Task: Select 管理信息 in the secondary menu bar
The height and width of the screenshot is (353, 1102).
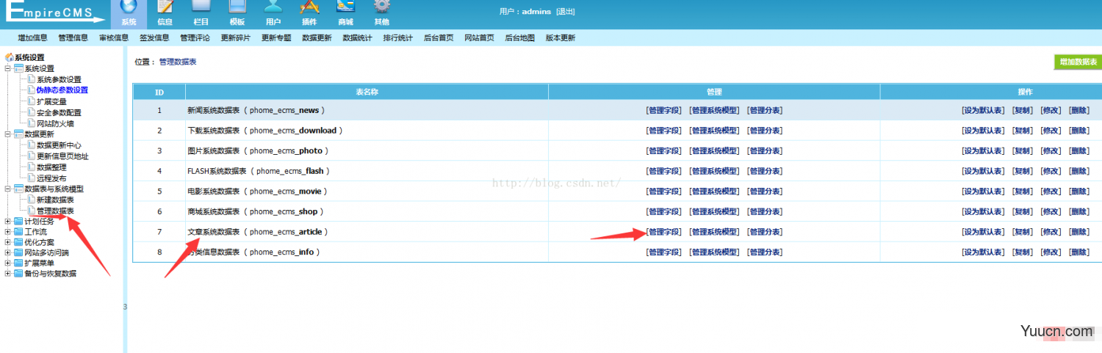Action: coord(73,37)
